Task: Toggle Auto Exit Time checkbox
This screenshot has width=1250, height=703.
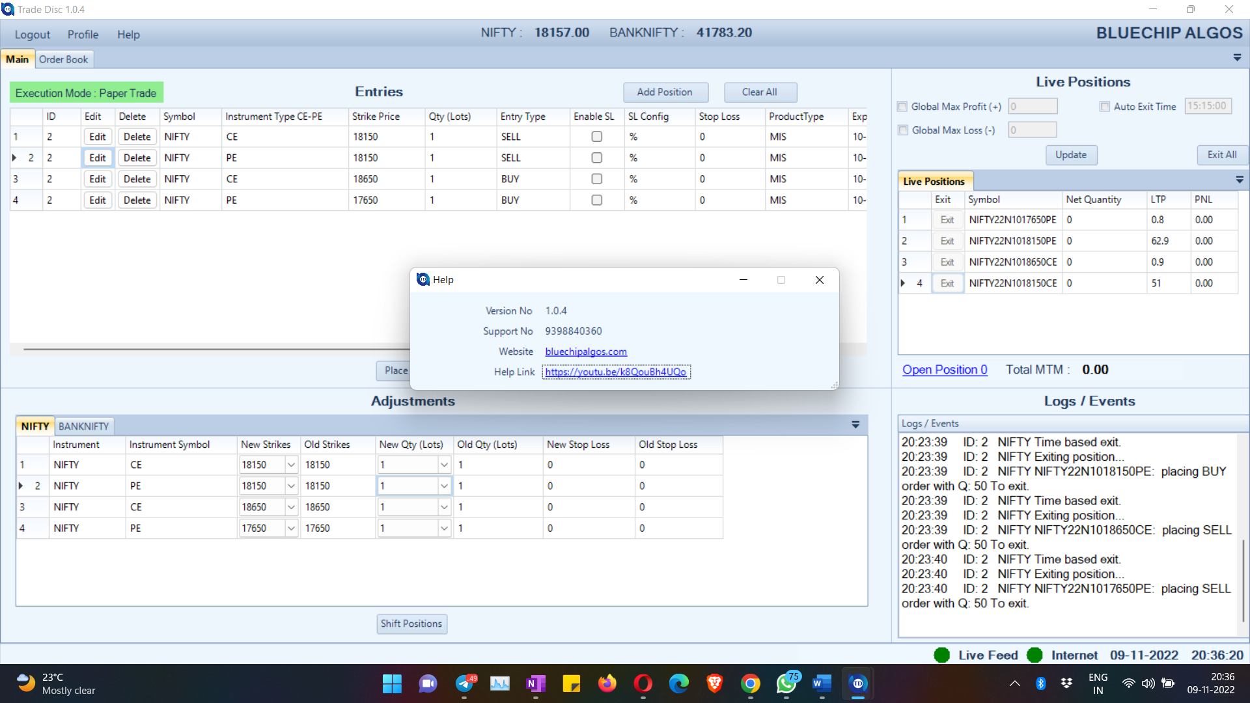Action: click(1105, 107)
